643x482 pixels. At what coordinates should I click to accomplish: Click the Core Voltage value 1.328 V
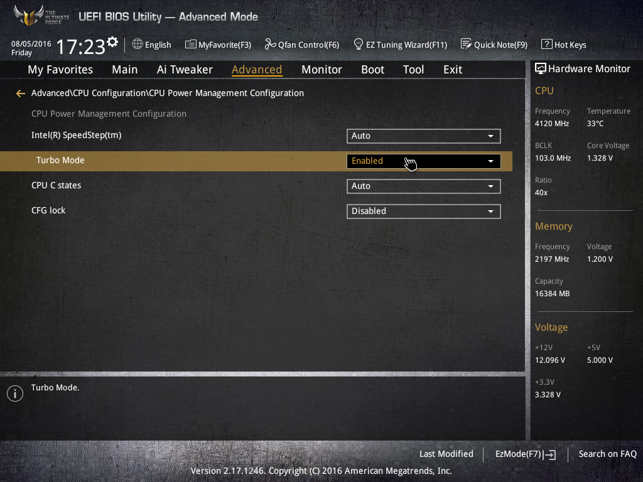[600, 158]
